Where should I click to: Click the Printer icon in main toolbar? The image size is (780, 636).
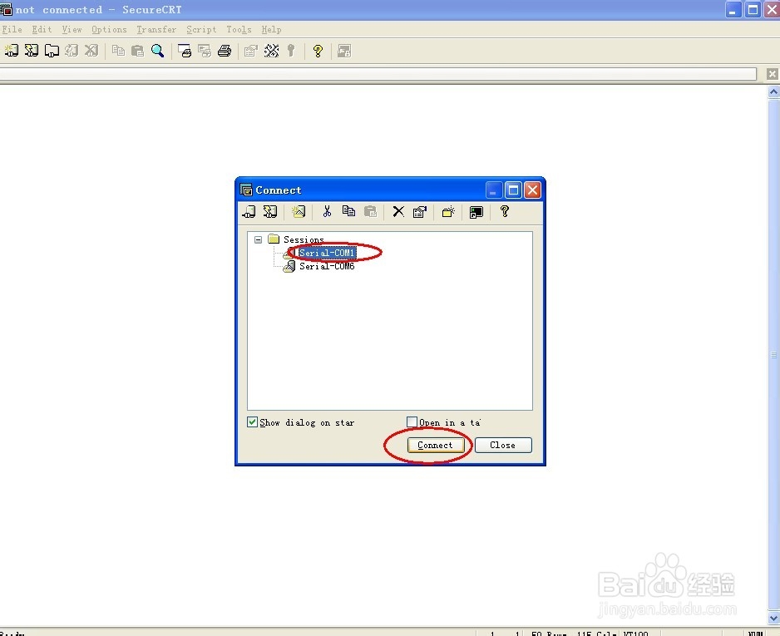coord(225,51)
